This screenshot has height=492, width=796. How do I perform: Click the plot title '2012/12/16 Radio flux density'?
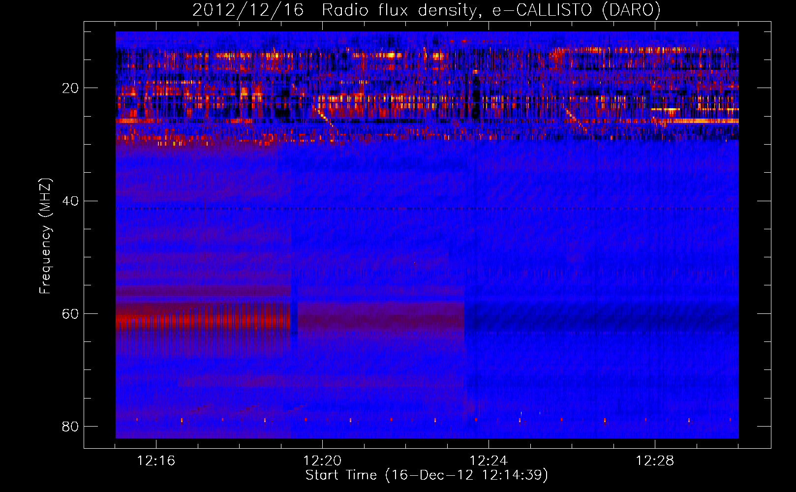point(427,10)
